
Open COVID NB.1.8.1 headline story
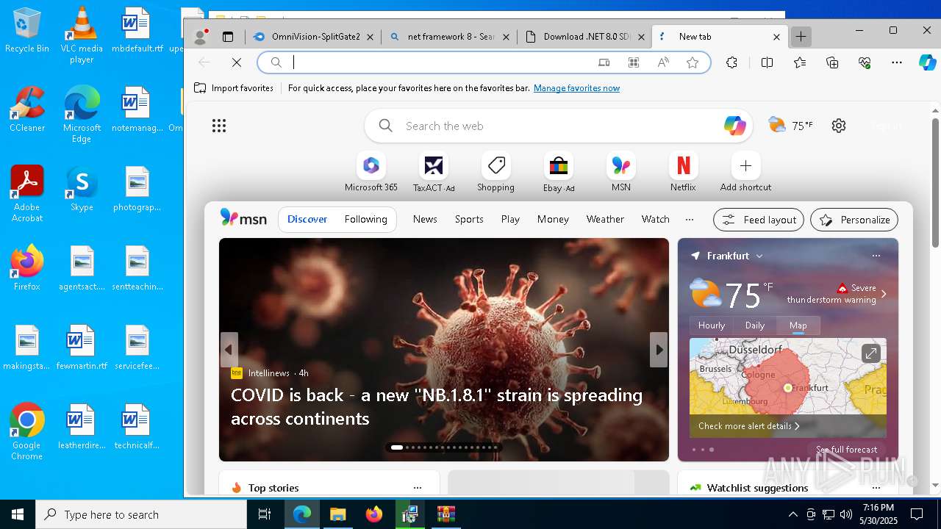point(437,406)
